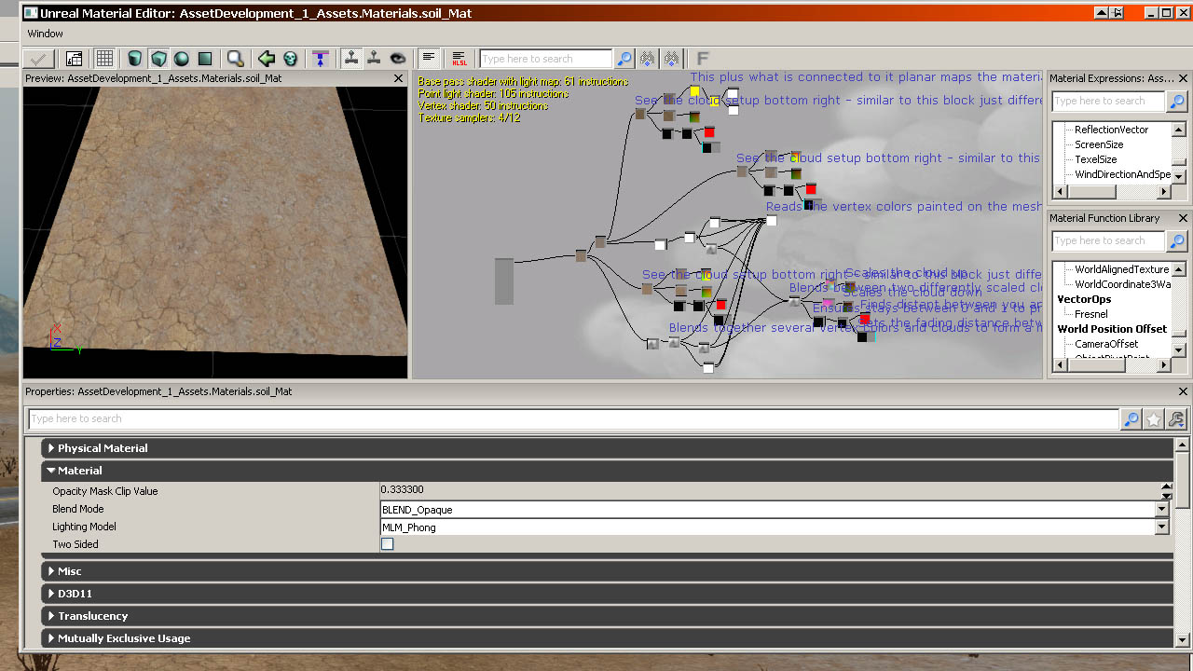Expand the Mutually Exclusive Usage section
Screen dimensions: 1193x671
[607, 638]
